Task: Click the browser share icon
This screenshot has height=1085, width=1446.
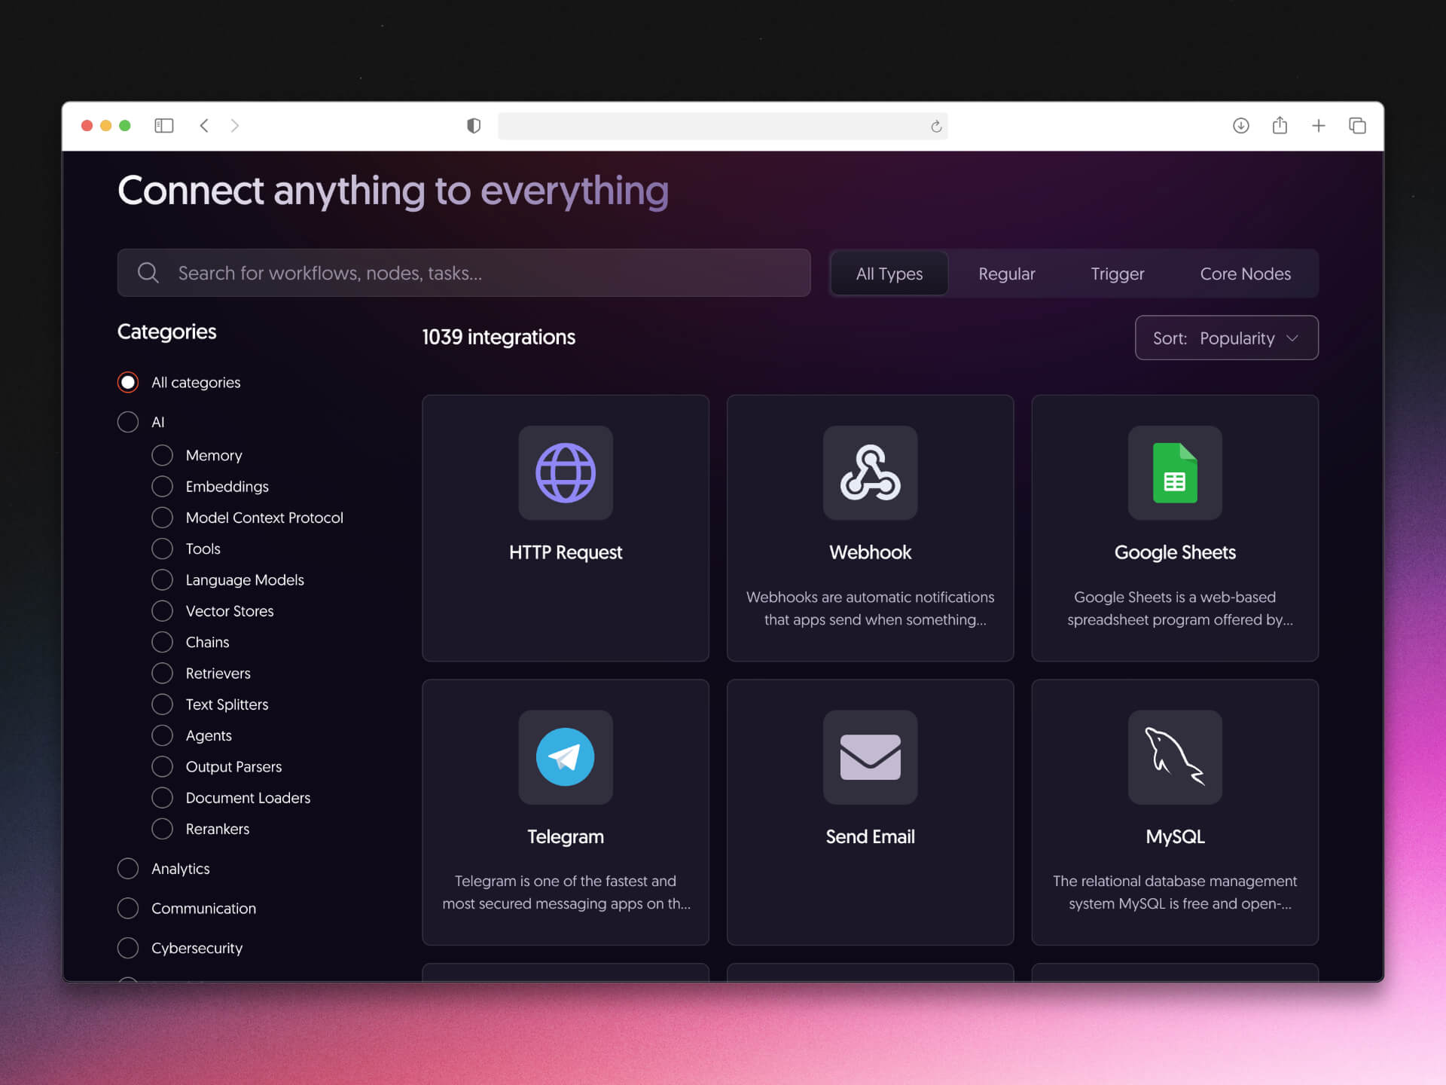Action: [1280, 125]
